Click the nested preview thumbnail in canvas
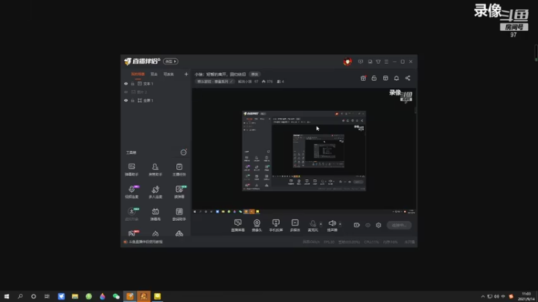 [x=304, y=151]
